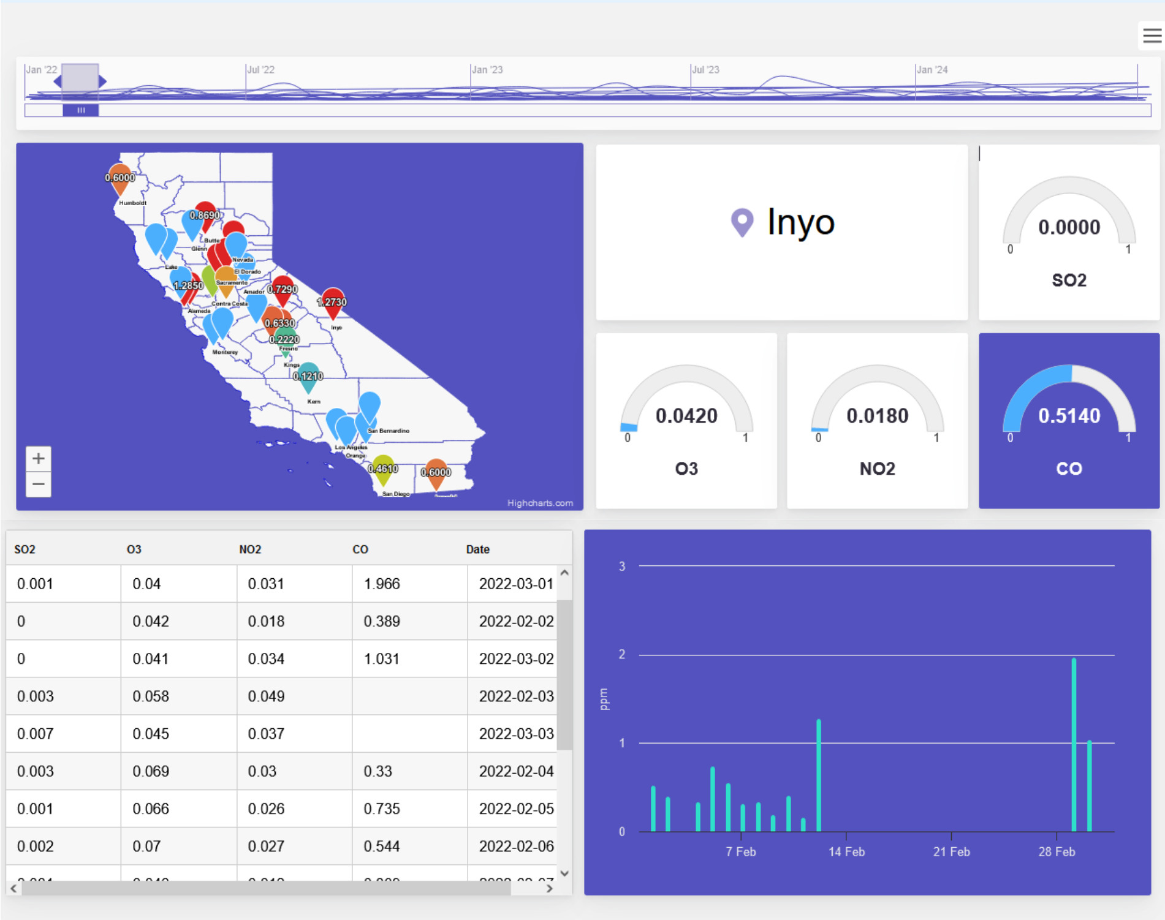Click the right navigator range handle

pyautogui.click(x=102, y=81)
